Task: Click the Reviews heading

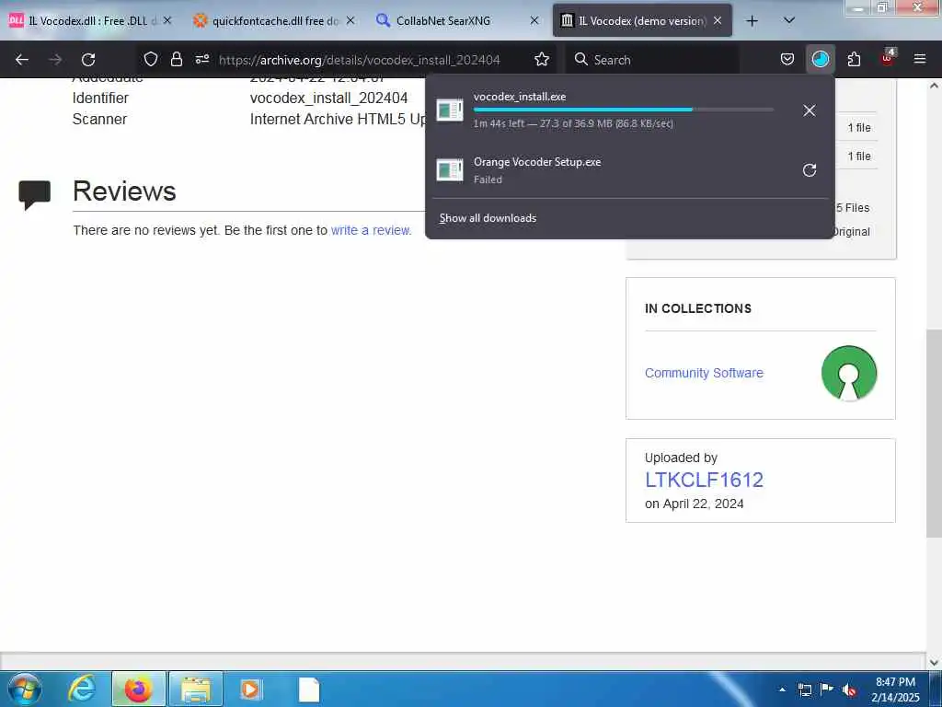Action: (x=124, y=191)
